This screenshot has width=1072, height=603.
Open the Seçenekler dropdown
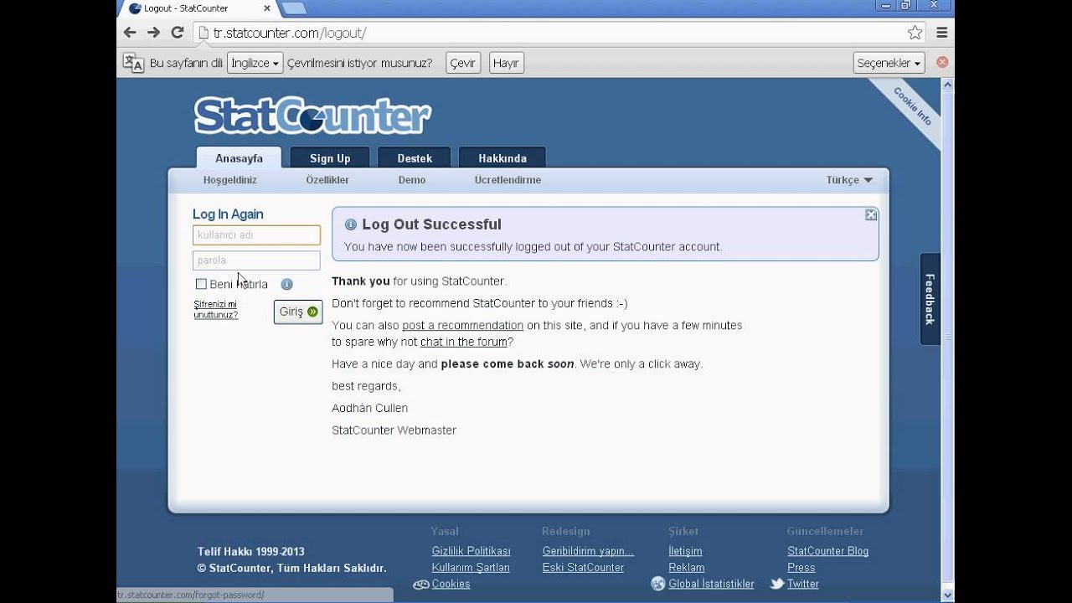889,63
